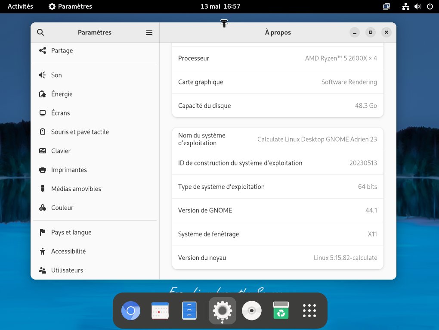Select Son in the sidebar
Image resolution: width=439 pixels, height=330 pixels.
(x=95, y=75)
